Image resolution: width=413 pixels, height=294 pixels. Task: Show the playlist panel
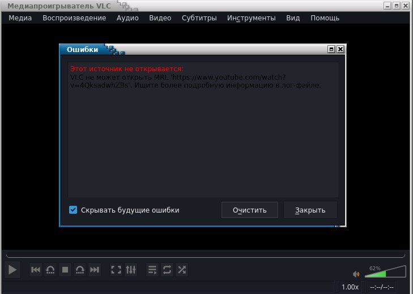(152, 270)
